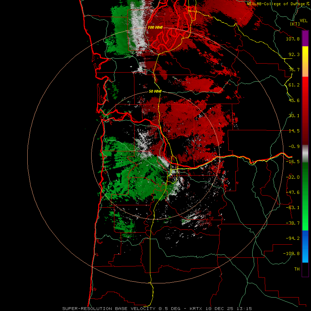The height and width of the screenshot is (311, 311).
Task: Select the 92.3 velocity scale value
Action: click(x=294, y=54)
